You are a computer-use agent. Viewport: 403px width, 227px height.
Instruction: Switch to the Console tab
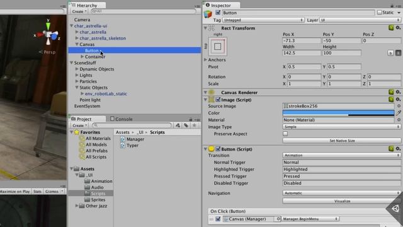(x=122, y=119)
